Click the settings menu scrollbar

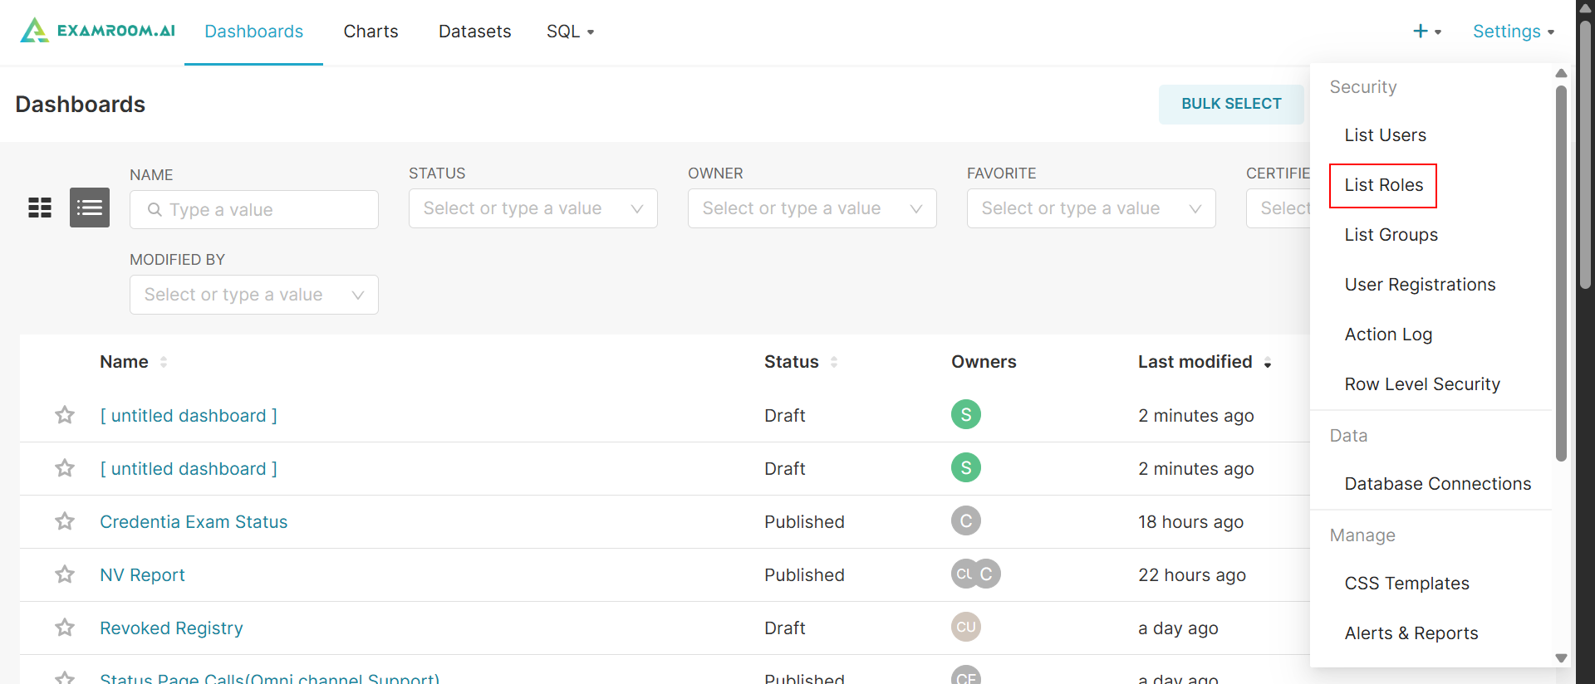(x=1561, y=274)
